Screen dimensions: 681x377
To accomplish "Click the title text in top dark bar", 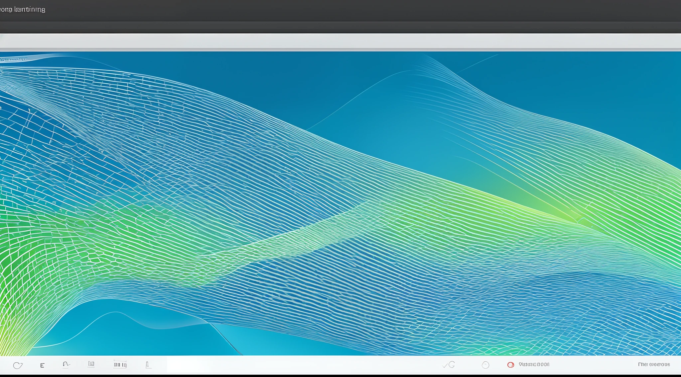I will 22,10.
